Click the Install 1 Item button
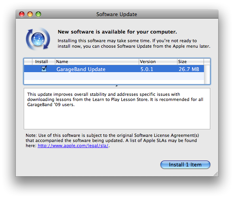This screenshot has width=234, height=198. pyautogui.click(x=185, y=164)
